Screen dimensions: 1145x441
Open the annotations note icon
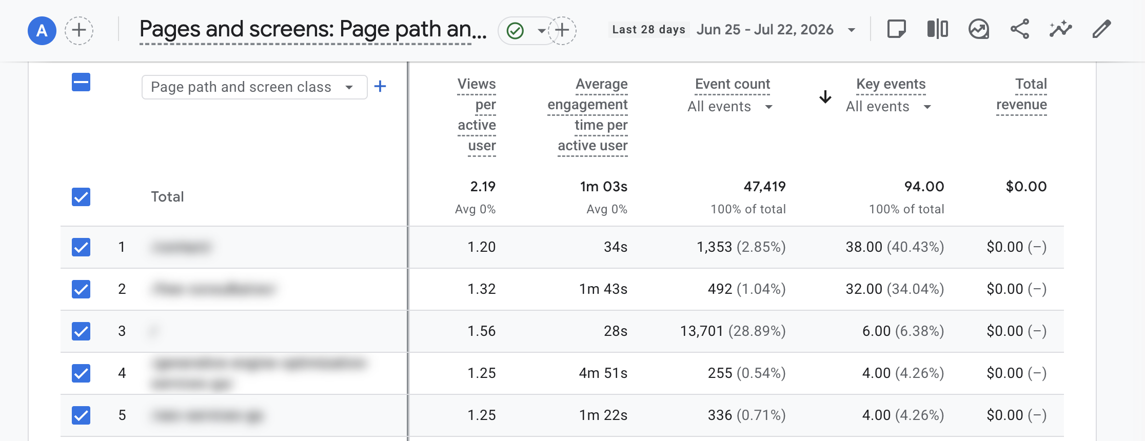(897, 29)
